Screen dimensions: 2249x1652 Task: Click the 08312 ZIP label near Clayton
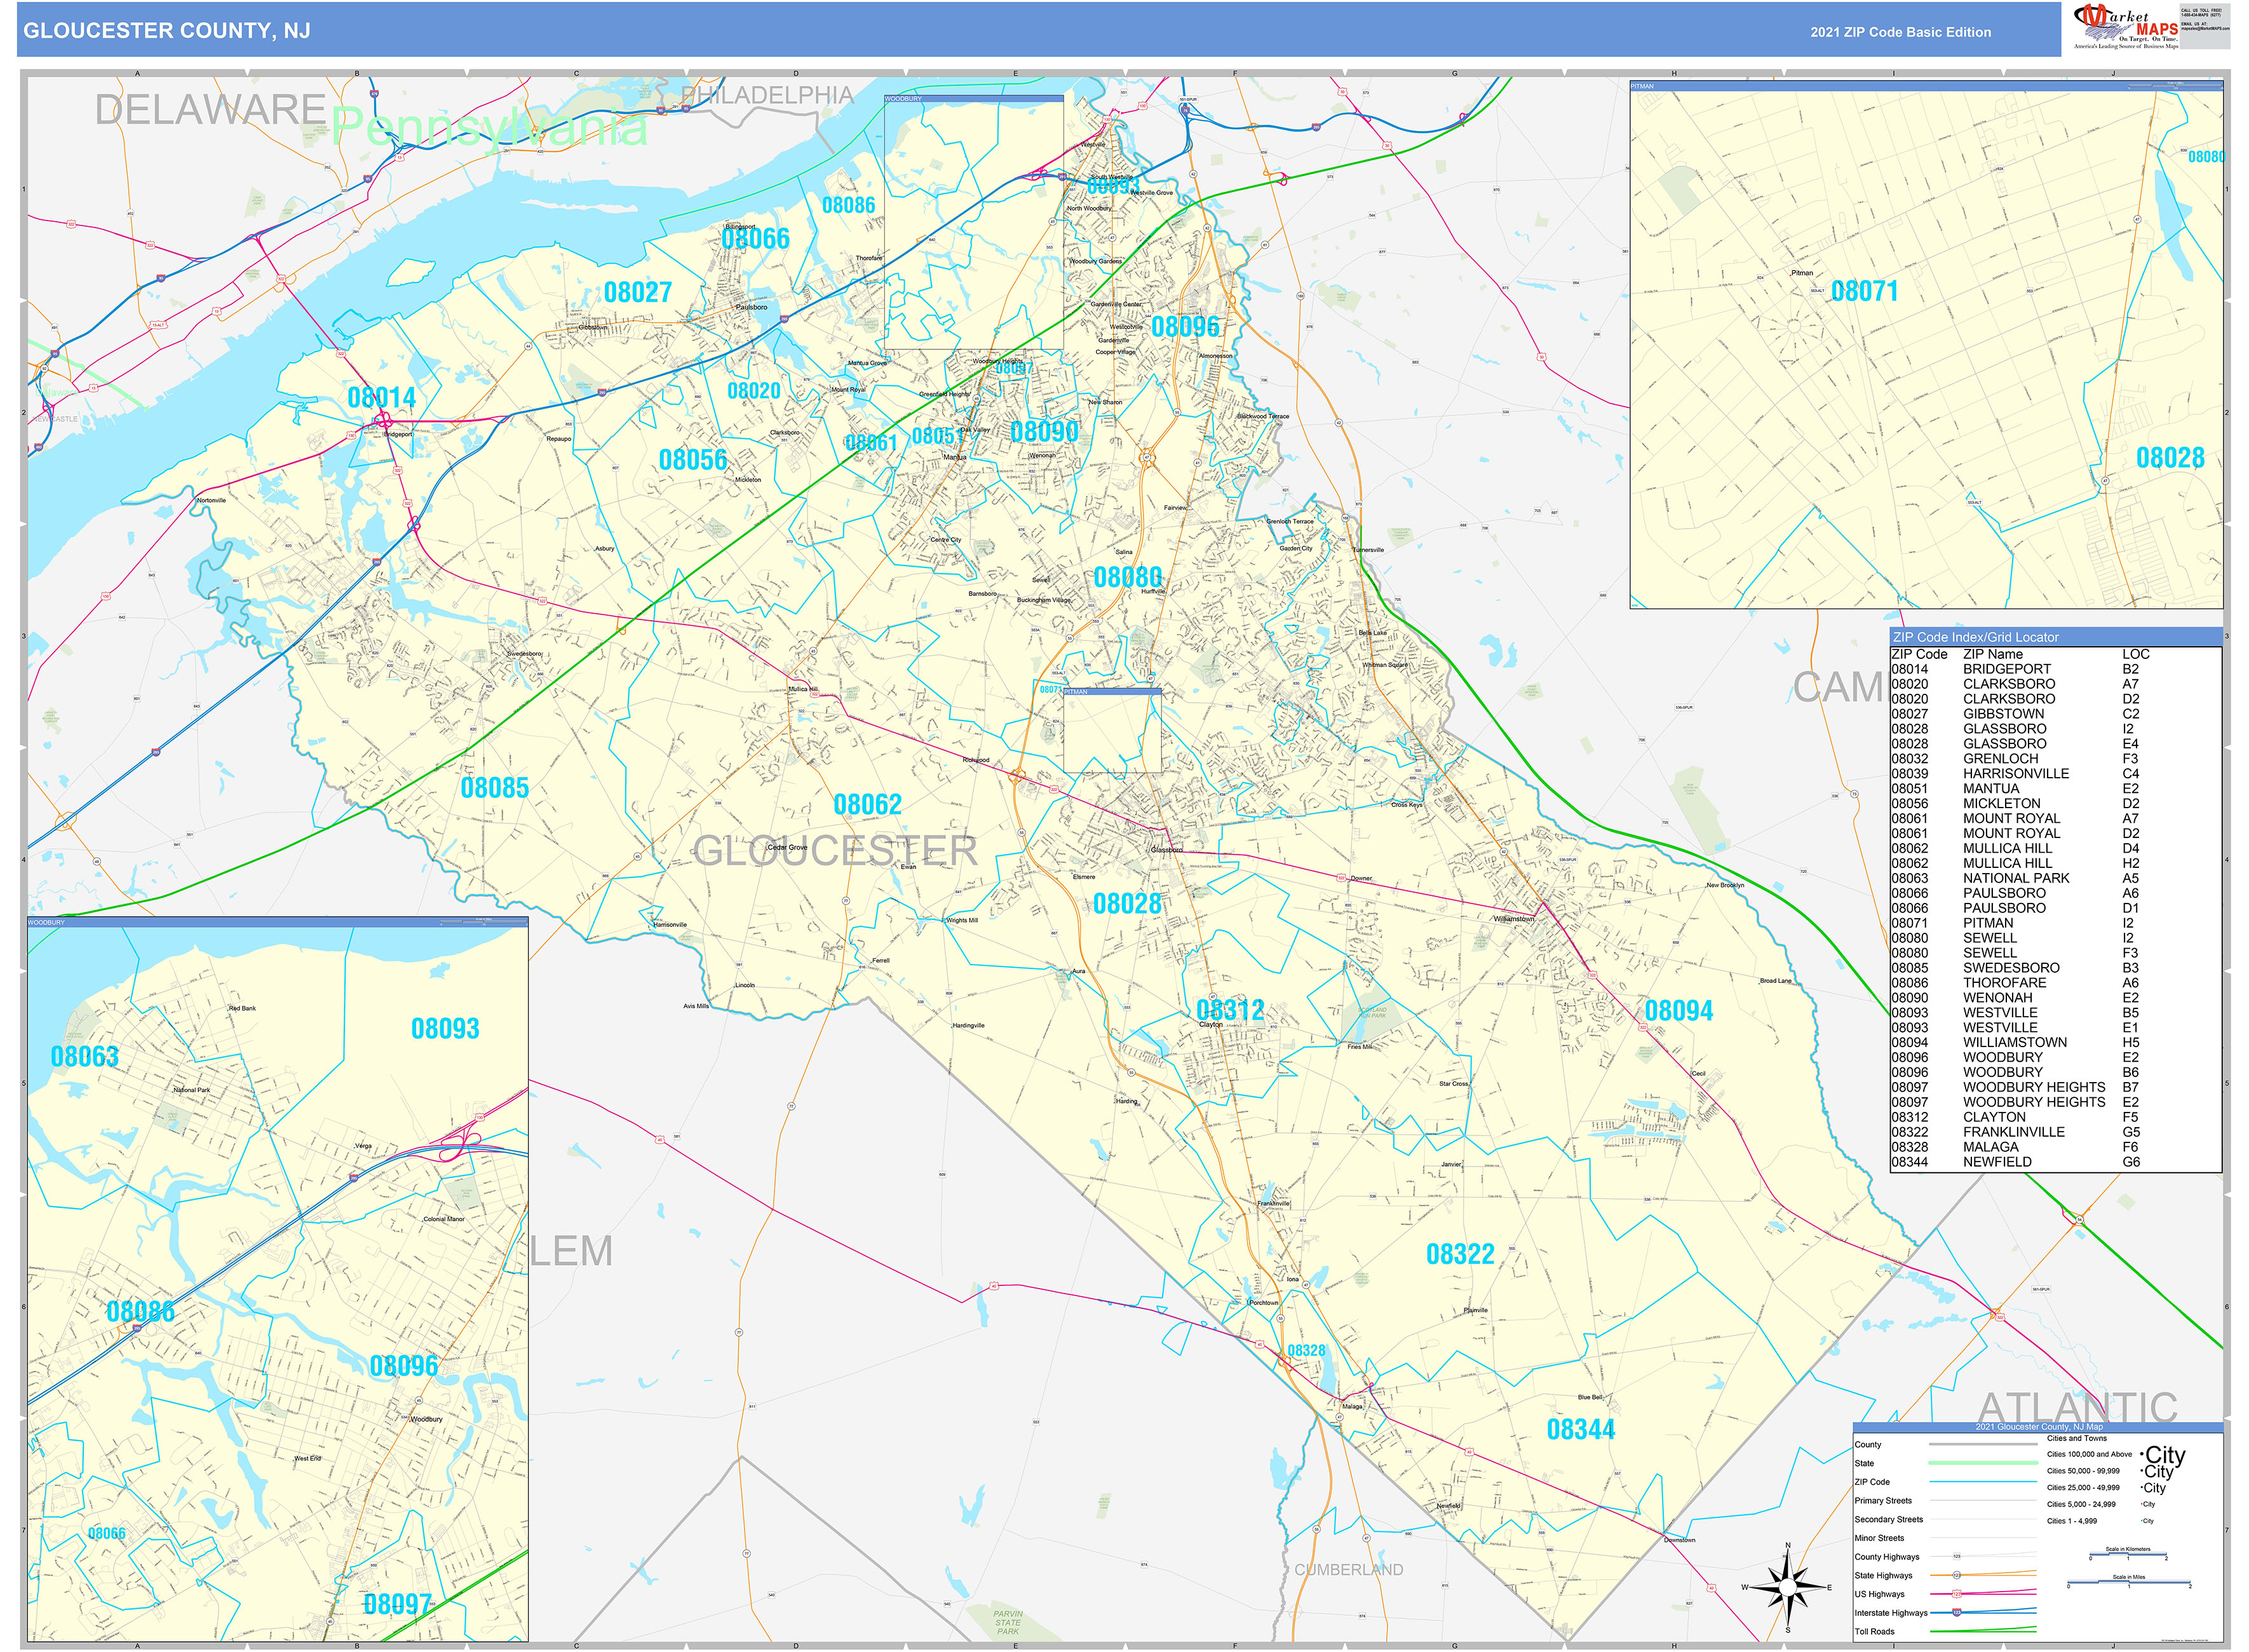pos(1230,1009)
